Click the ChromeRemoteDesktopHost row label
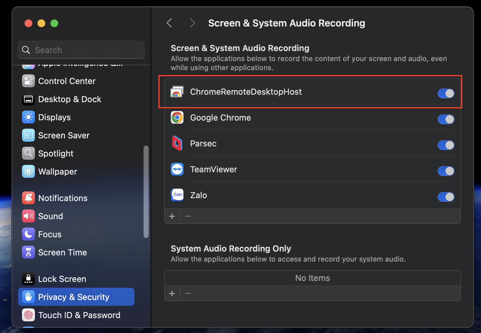This screenshot has height=333, width=481. [246, 92]
